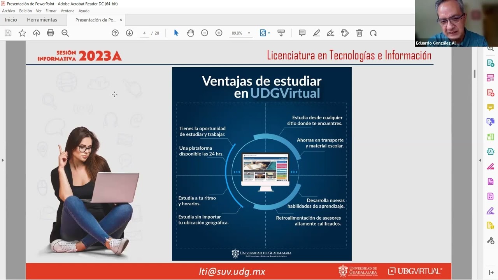This screenshot has width=498, height=280.
Task: Open pink Redact pen tool in sidebar
Action: coord(491,166)
